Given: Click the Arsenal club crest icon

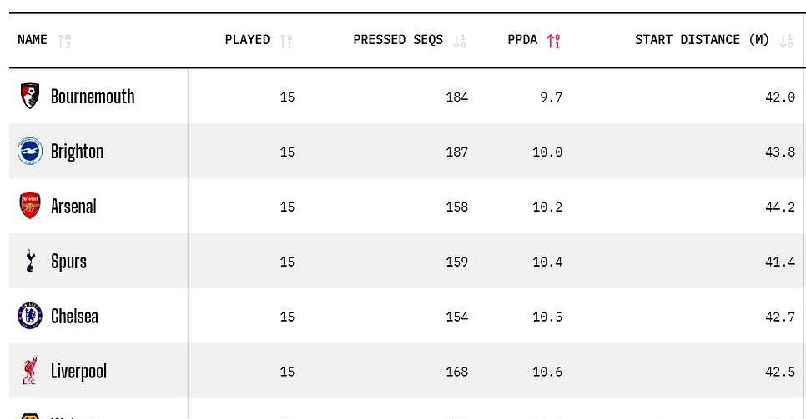Looking at the screenshot, I should click(30, 207).
